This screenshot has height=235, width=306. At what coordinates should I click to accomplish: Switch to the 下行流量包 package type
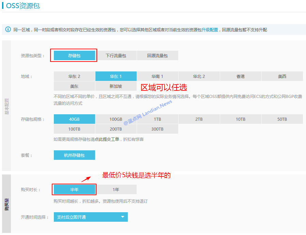[x=116, y=55]
